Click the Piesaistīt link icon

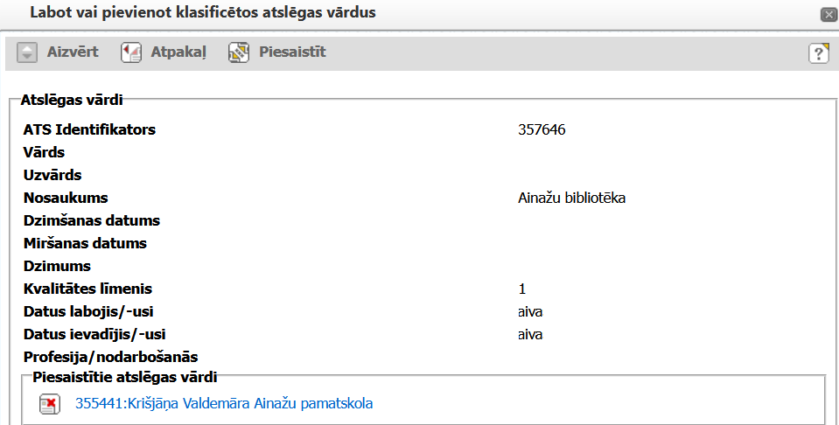(239, 52)
